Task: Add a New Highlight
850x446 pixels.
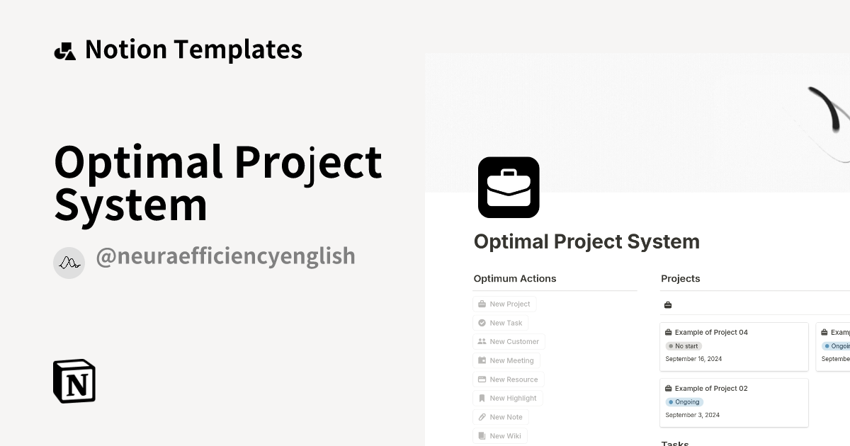Action: [x=507, y=399]
